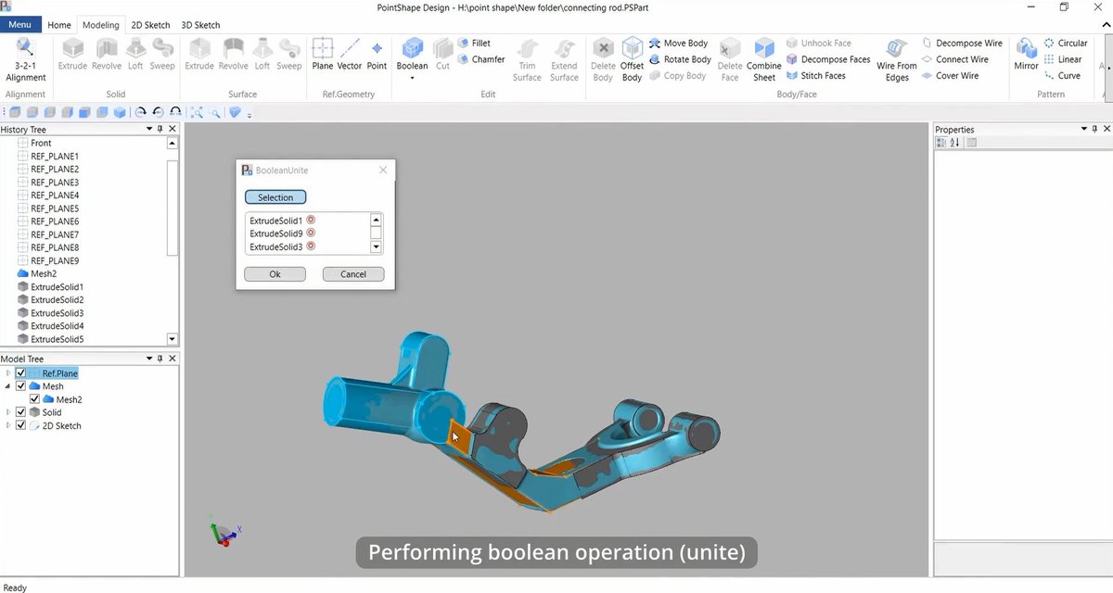
Task: Close the History Tree panel
Action: (173, 129)
